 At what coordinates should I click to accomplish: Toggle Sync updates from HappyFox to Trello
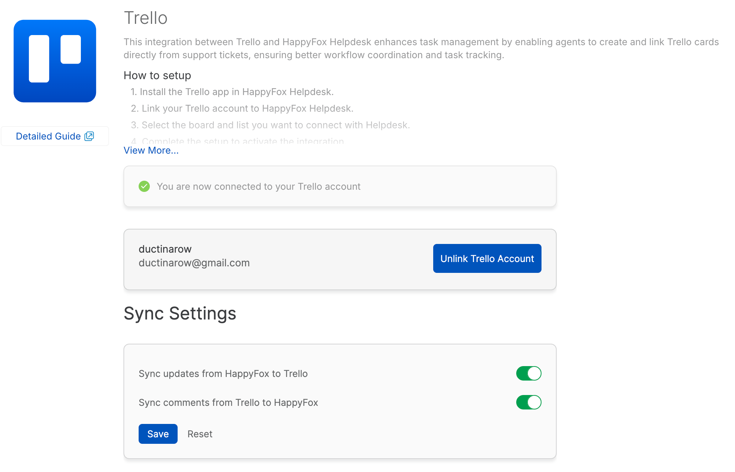(x=529, y=373)
